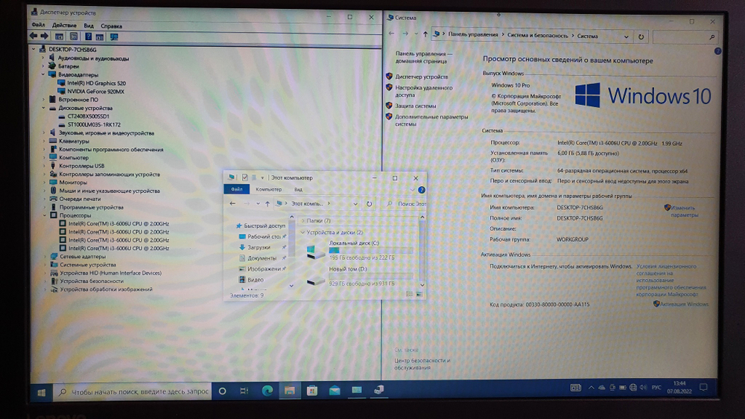The height and width of the screenshot is (419, 745).
Task: Click Изменить параметры link
Action: (x=685, y=211)
